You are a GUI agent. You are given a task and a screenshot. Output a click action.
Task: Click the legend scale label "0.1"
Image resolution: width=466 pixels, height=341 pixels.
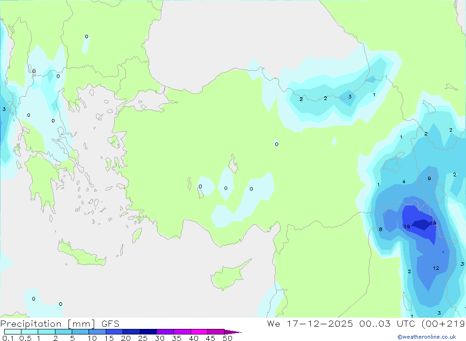pyautogui.click(x=8, y=338)
